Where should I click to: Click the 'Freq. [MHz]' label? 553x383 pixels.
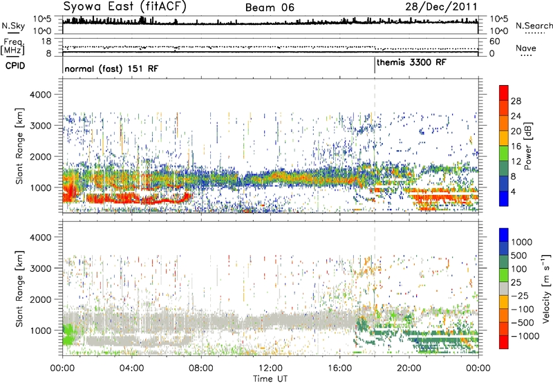pos(12,46)
